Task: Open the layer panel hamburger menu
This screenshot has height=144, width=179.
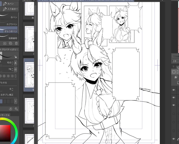Action: [x=173, y=67]
